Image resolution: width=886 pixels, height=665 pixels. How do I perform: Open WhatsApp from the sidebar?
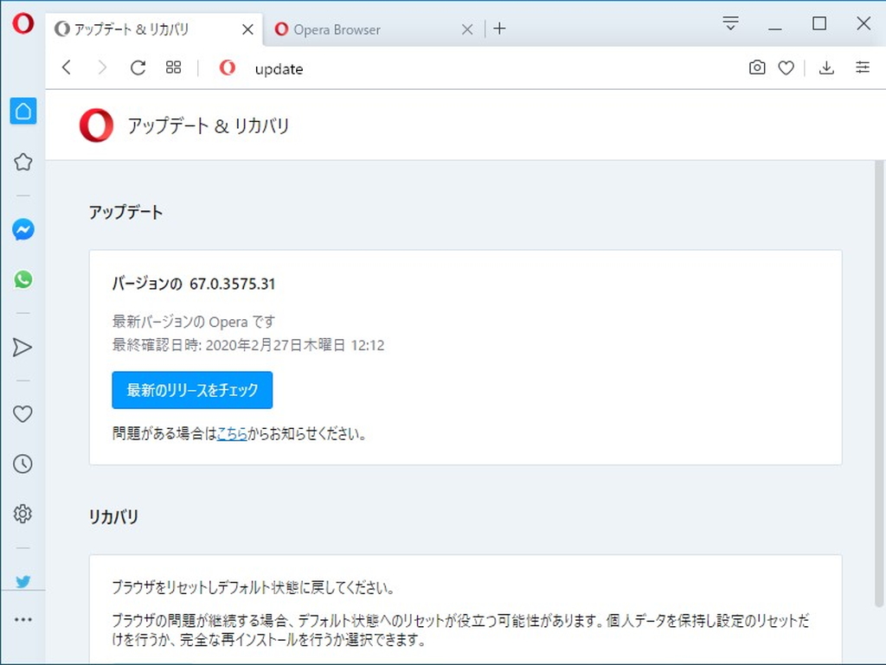pyautogui.click(x=22, y=278)
